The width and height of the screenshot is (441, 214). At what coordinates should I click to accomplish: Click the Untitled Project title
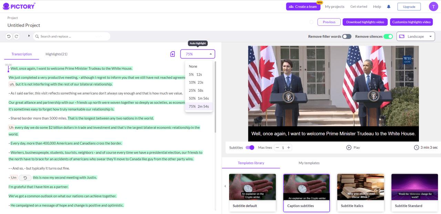coord(24,25)
